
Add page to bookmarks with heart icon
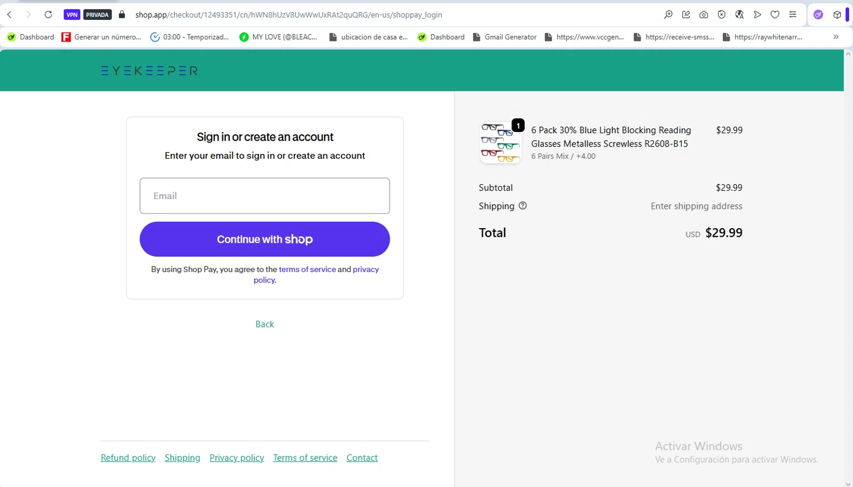pyautogui.click(x=775, y=15)
